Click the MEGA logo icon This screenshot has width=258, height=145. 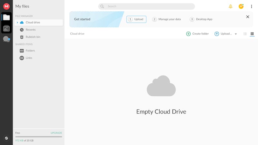6,6
